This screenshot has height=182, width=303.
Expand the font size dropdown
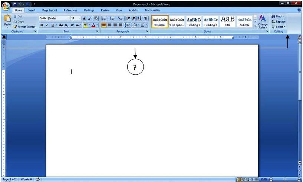click(x=79, y=18)
